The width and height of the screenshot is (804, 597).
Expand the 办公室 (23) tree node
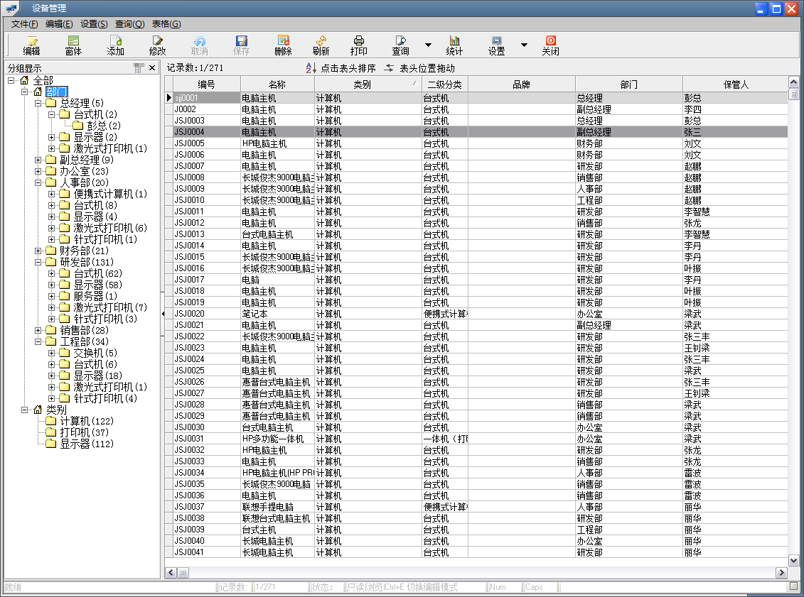pyautogui.click(x=38, y=171)
